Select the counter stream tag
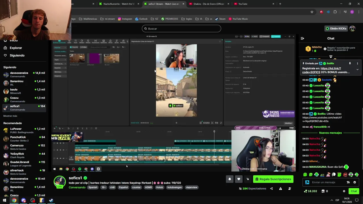Image resolution: width=363 pixels, height=204 pixels. (136, 187)
